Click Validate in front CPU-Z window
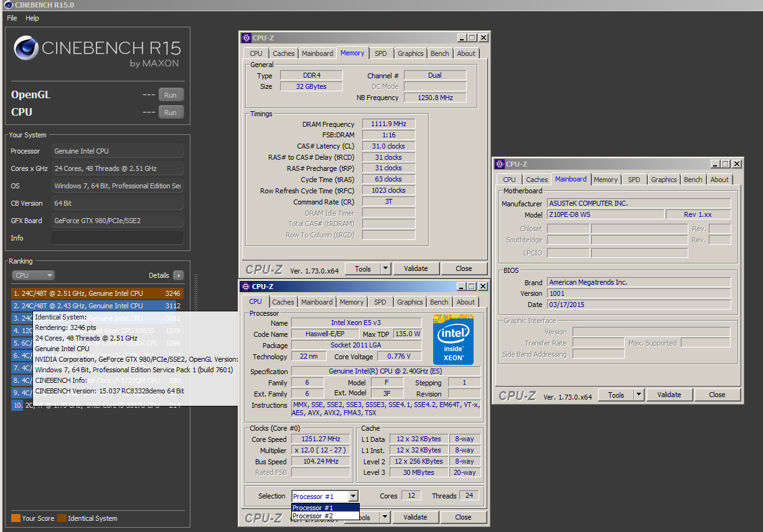Viewport: 763px width, 532px height. click(415, 517)
